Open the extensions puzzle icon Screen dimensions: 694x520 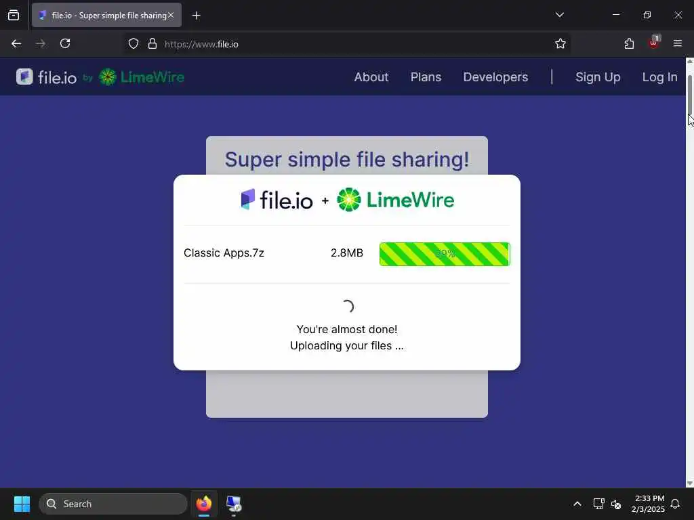tap(629, 44)
